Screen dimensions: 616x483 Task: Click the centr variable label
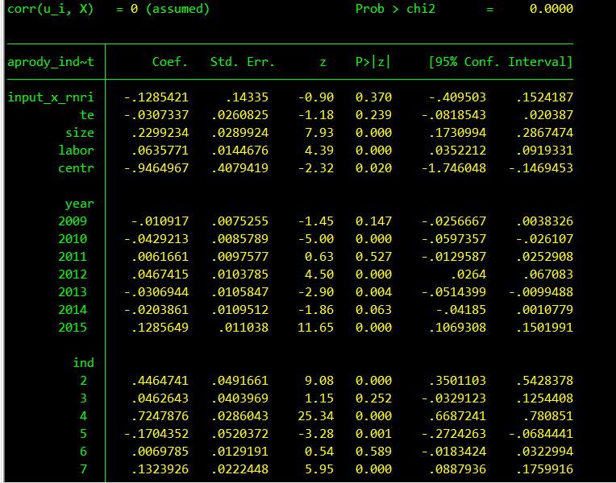pyautogui.click(x=77, y=168)
